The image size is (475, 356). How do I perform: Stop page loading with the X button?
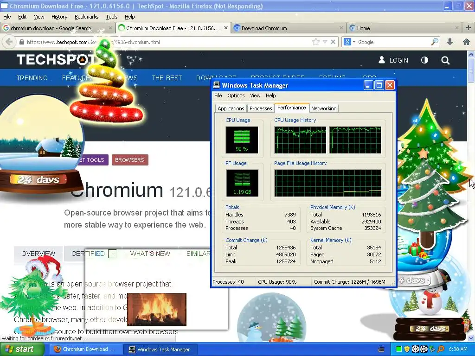coord(333,42)
